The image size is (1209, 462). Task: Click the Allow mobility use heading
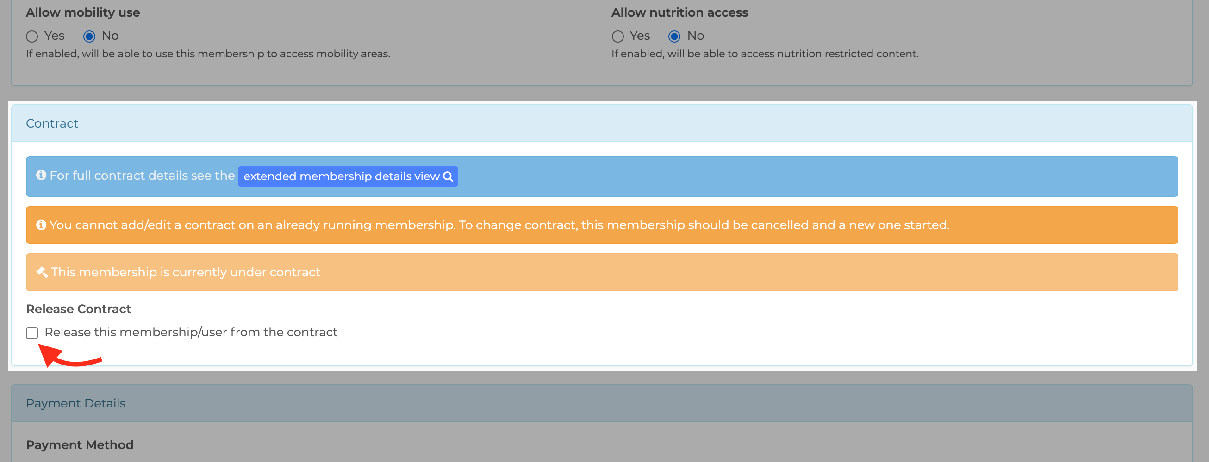point(82,12)
